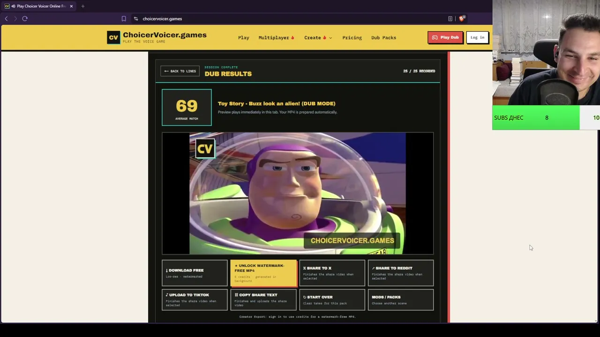Open the Dub Packs page

[x=383, y=37]
